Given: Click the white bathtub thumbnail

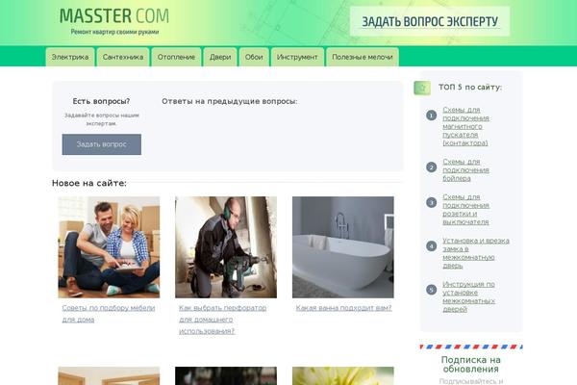Looking at the screenshot, I should 343,247.
